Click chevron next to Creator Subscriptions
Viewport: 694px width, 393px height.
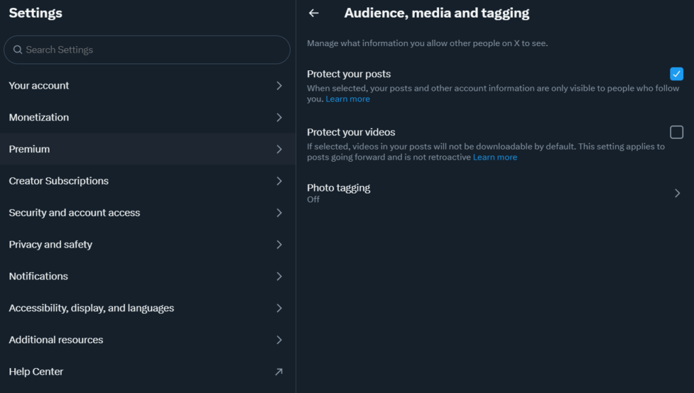[279, 181]
